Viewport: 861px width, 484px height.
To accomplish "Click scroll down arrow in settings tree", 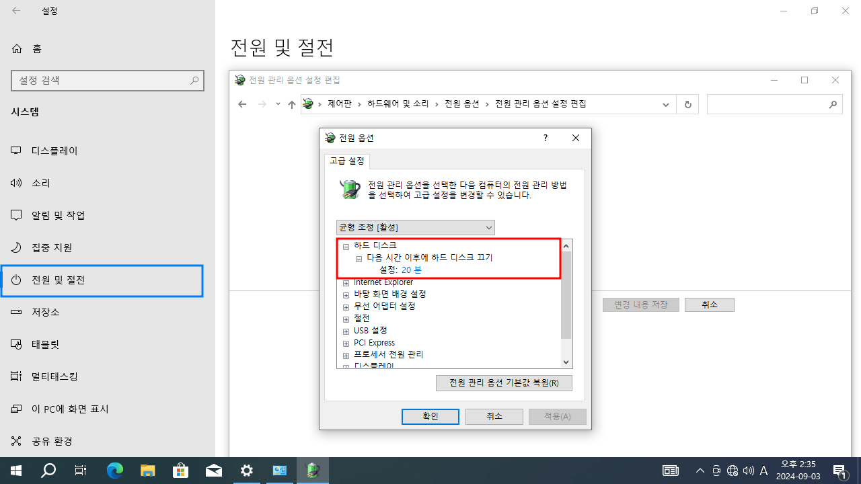I will tap(566, 362).
